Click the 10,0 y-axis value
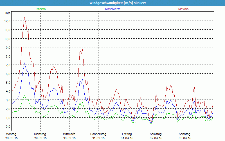 coord(8,39)
